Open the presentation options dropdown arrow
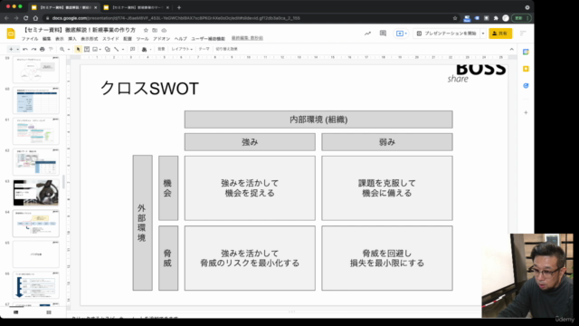This screenshot has width=579, height=326. click(483, 34)
